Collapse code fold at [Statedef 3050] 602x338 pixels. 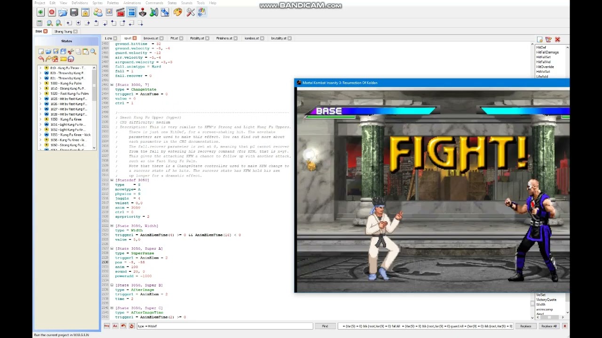tap(111, 180)
